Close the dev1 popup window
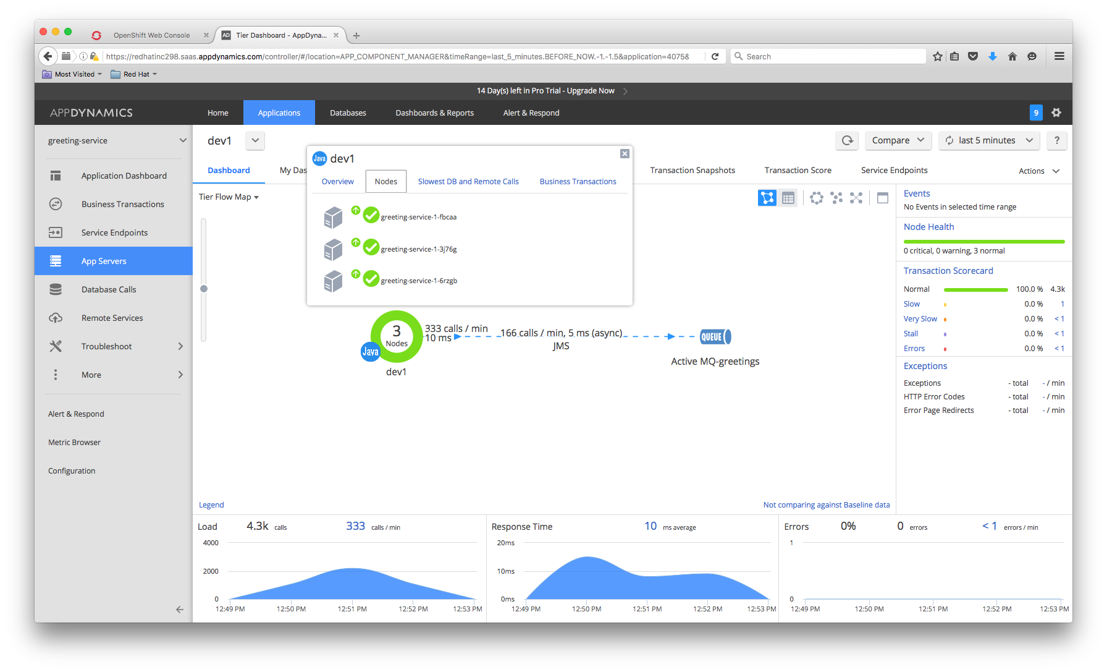This screenshot has width=1107, height=672. [x=625, y=154]
